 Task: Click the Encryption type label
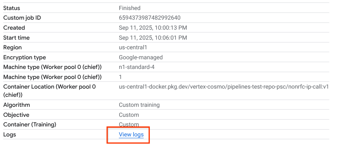pos(24,57)
